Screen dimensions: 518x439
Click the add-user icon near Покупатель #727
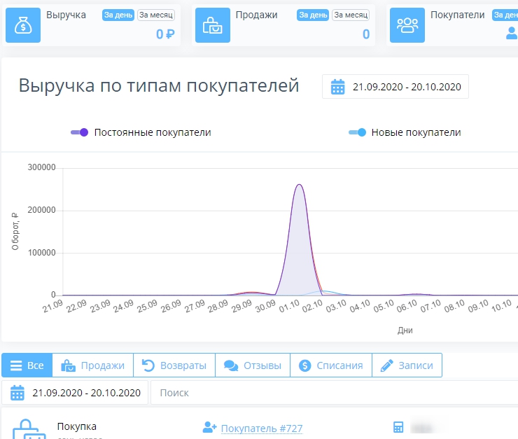click(x=209, y=427)
